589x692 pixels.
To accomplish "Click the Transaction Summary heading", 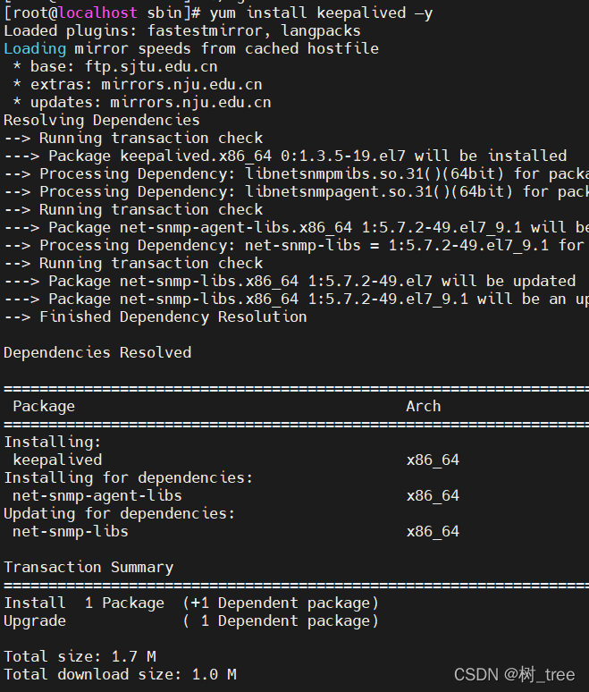I will tap(88, 567).
